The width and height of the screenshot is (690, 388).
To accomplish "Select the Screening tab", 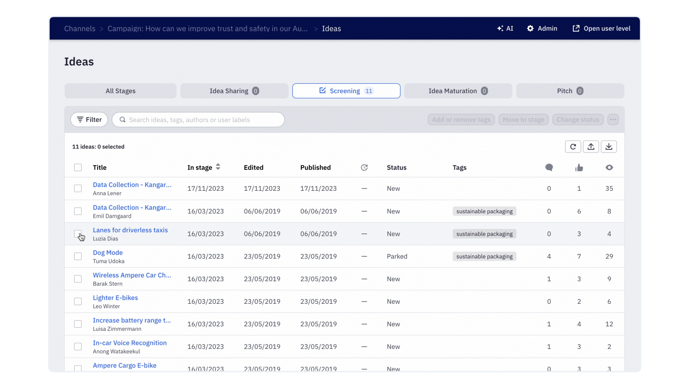I will click(x=346, y=91).
